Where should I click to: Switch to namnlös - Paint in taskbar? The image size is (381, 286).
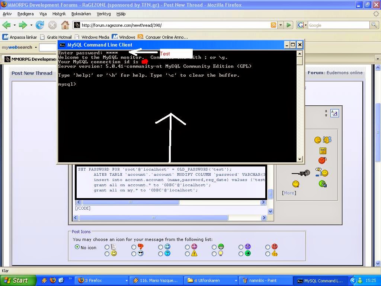pyautogui.click(x=265, y=280)
